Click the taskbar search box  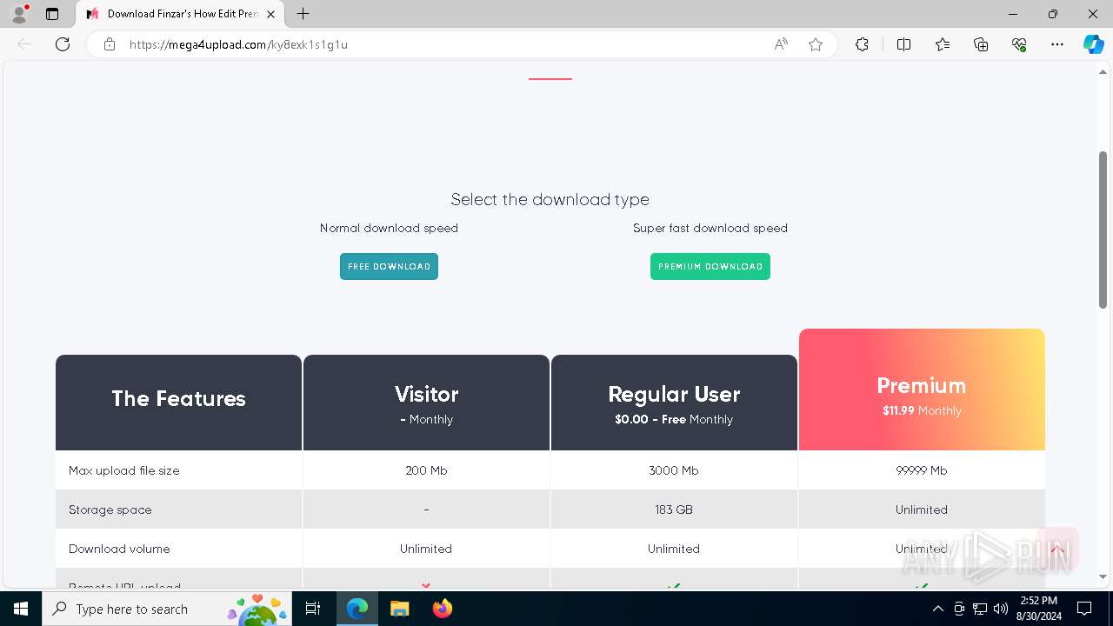click(168, 609)
